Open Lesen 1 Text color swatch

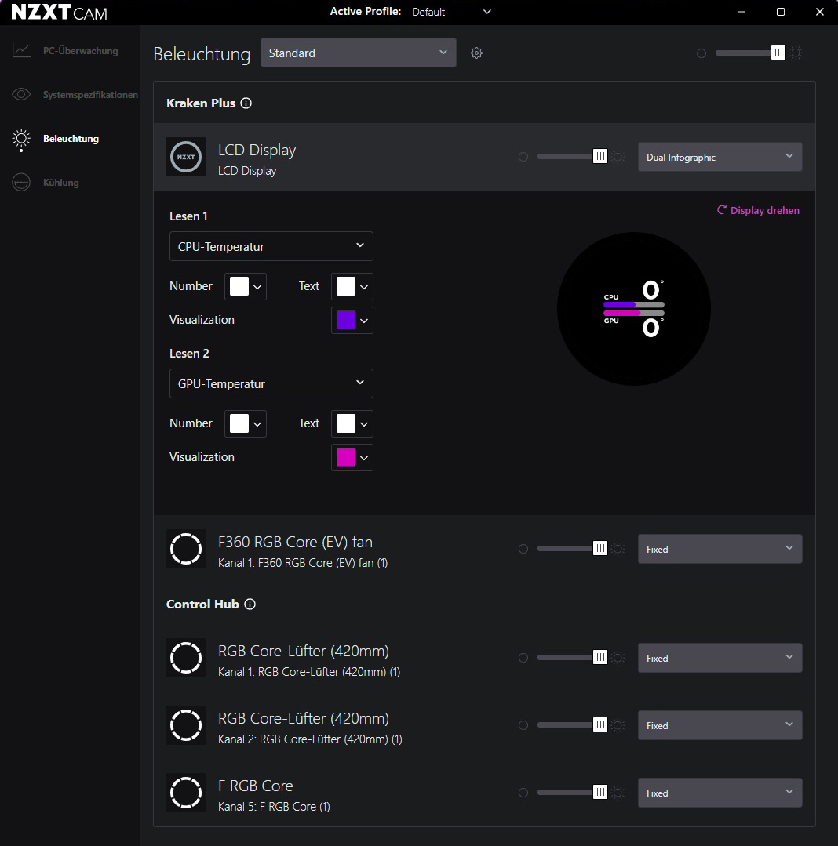click(x=352, y=286)
